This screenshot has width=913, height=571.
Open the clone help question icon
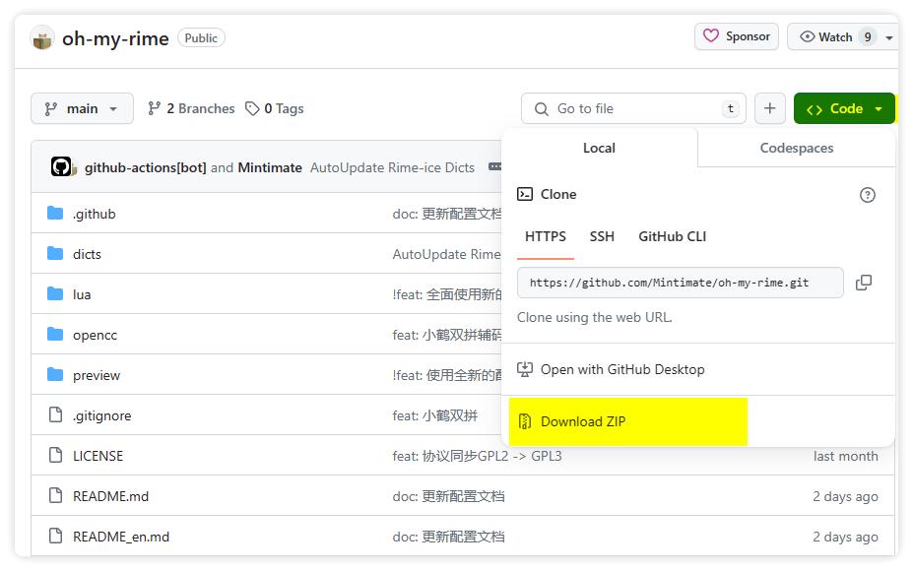(x=867, y=194)
